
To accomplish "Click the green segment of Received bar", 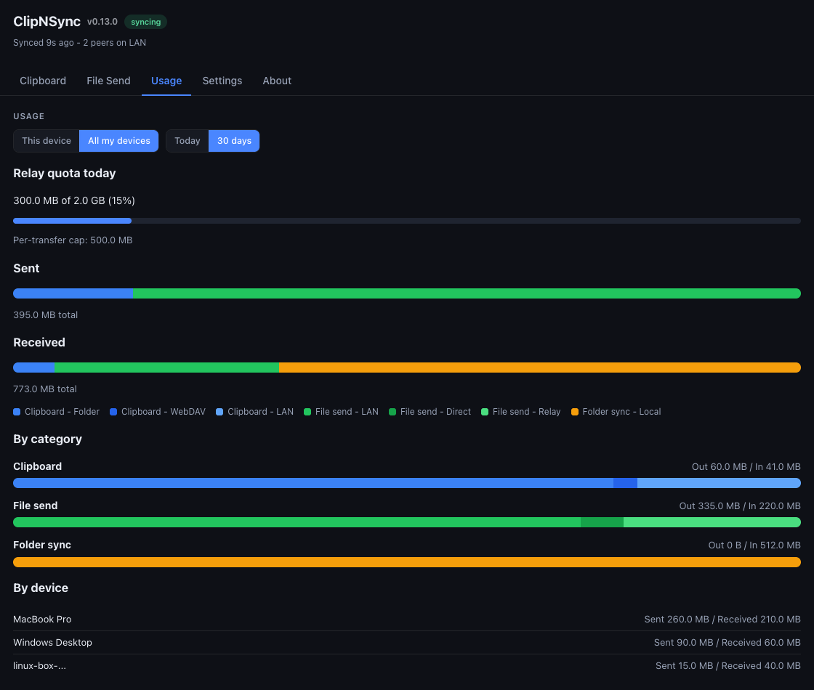I will click(x=166, y=368).
